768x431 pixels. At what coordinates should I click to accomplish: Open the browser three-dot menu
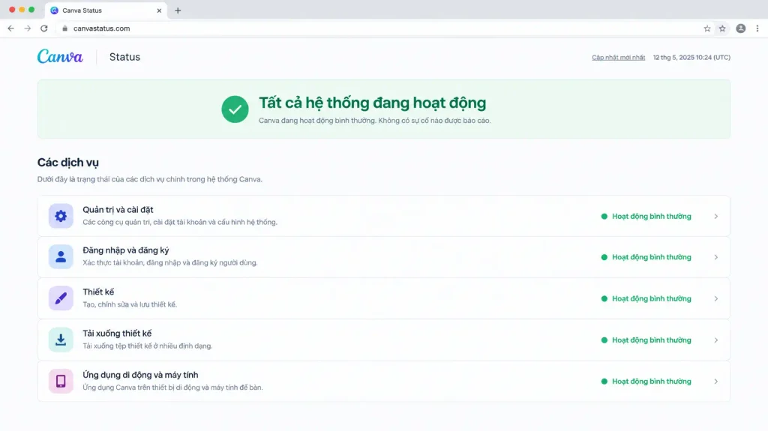[x=757, y=28]
